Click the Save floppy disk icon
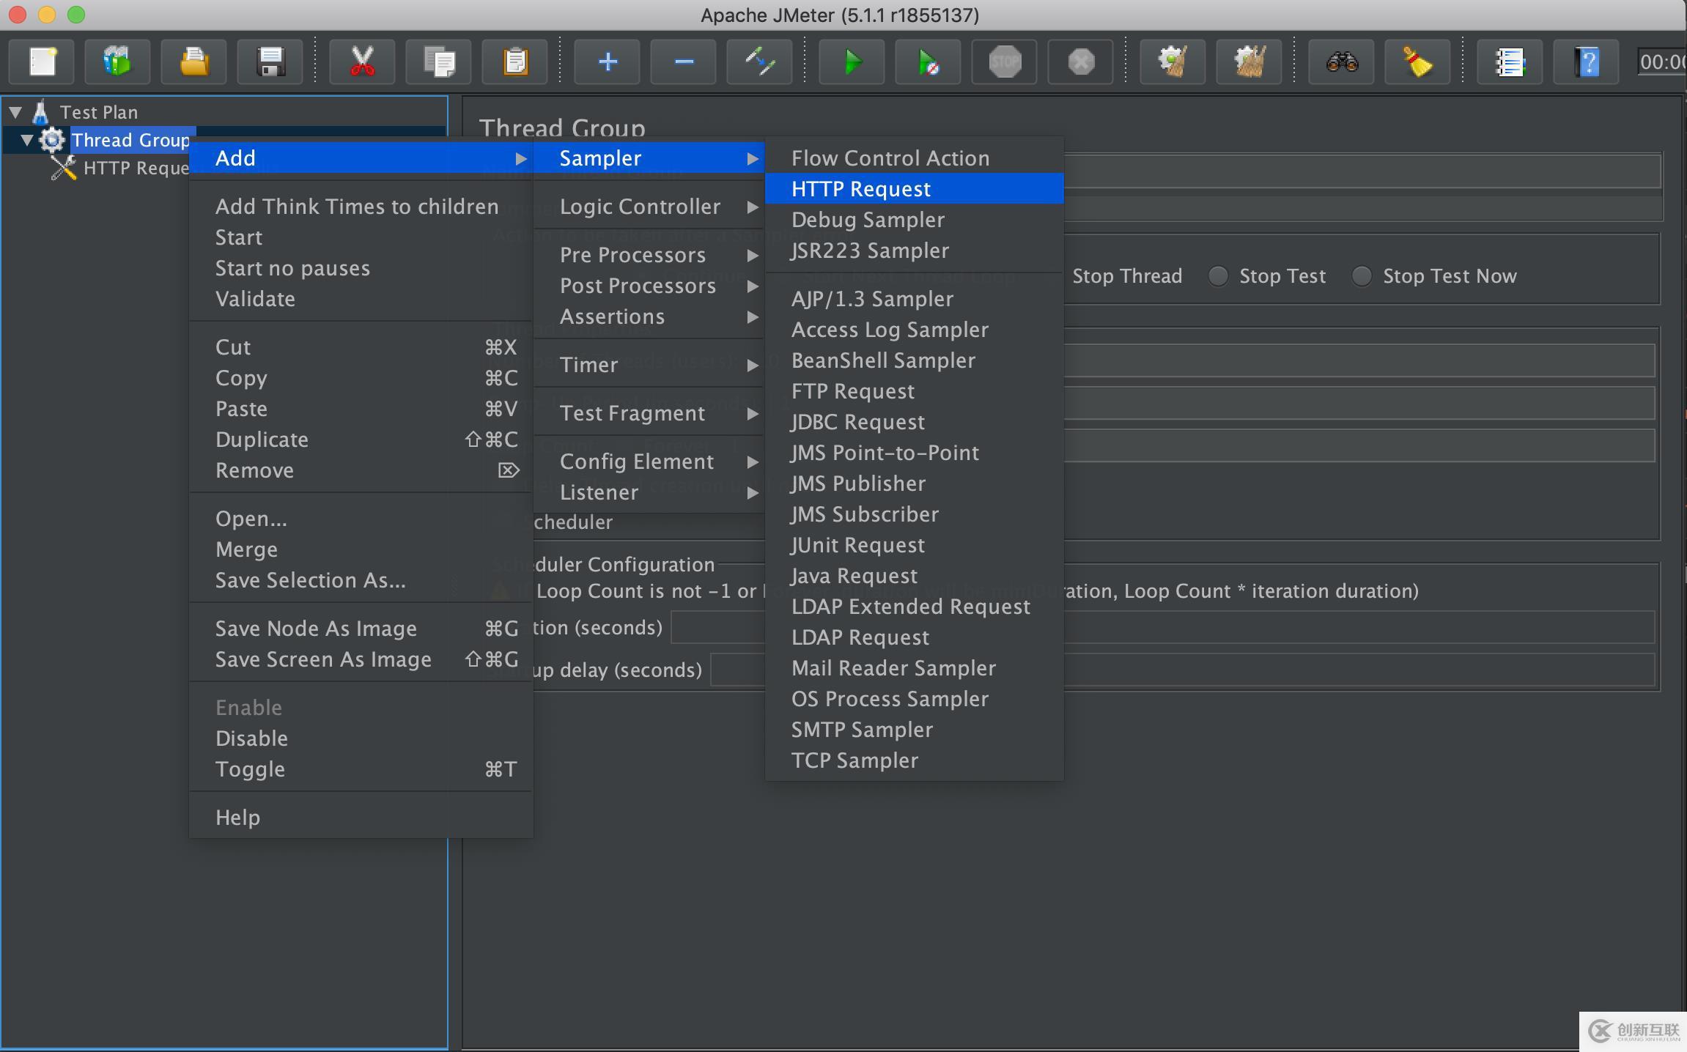Screen dimensions: 1687x1052 click(270, 62)
